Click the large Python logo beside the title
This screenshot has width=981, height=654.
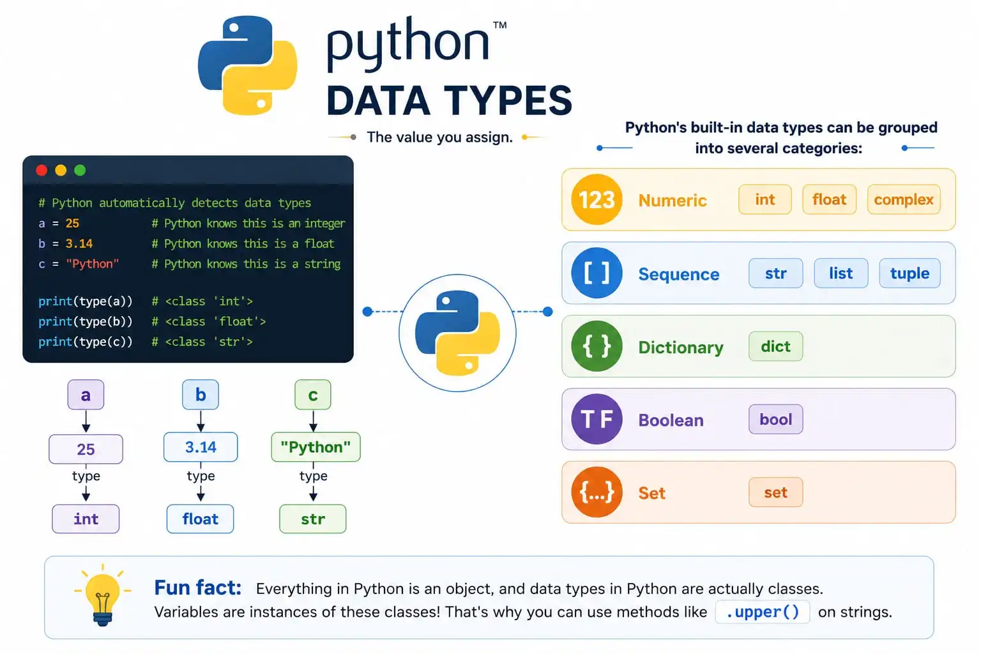click(x=248, y=66)
